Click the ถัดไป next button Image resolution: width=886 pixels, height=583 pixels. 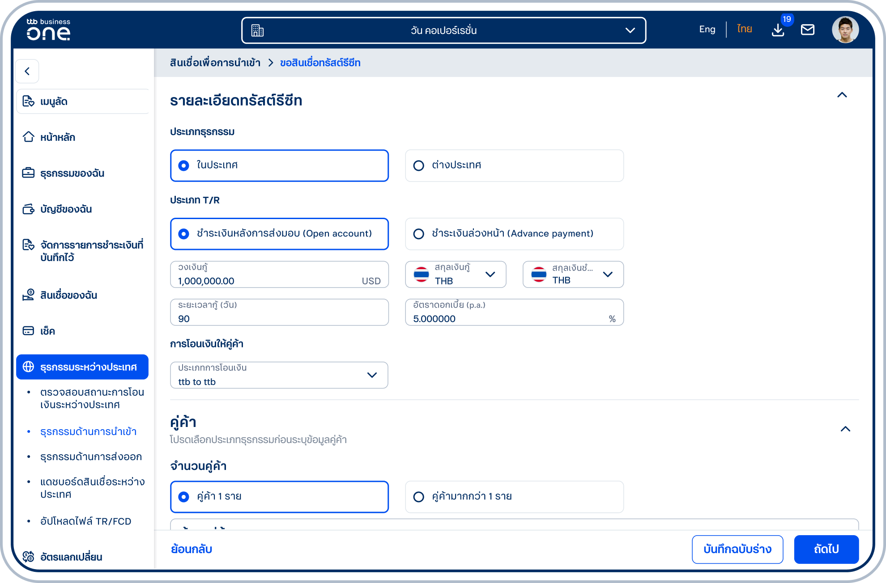click(x=826, y=549)
